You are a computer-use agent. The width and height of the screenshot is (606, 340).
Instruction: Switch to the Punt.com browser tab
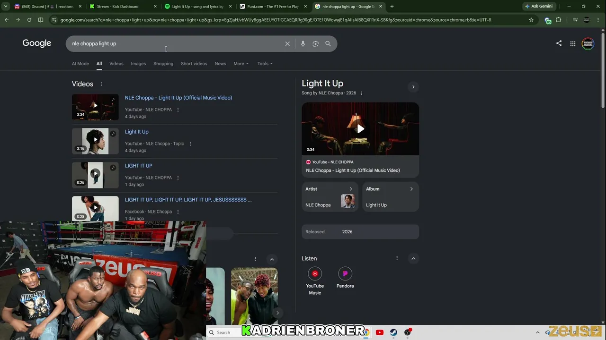click(273, 7)
